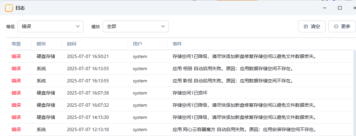This screenshot has height=136, width=356.
Task: Select the event 存储空间1已损坏
Action: pyautogui.click(x=190, y=93)
